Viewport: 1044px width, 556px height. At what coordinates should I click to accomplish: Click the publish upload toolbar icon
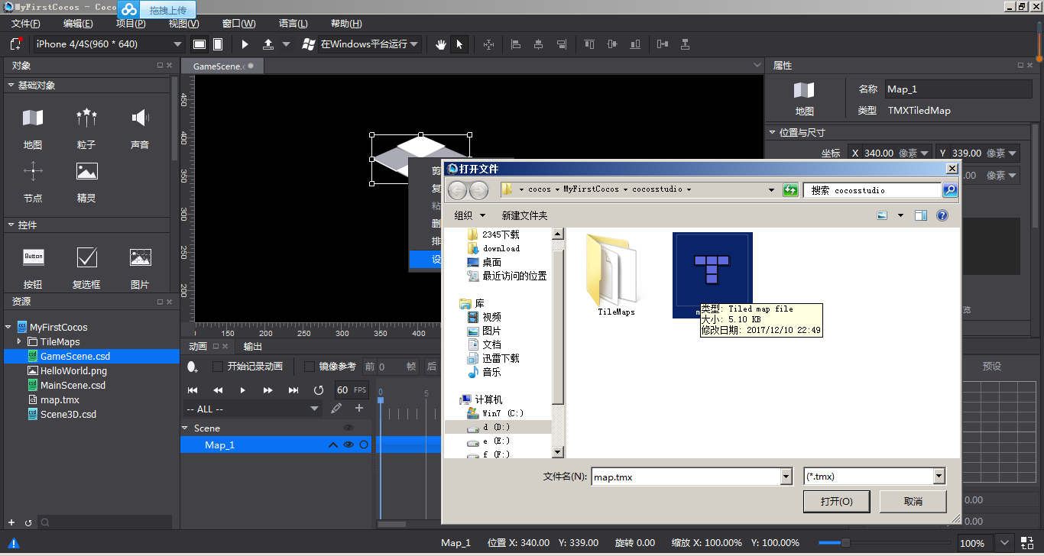click(268, 44)
